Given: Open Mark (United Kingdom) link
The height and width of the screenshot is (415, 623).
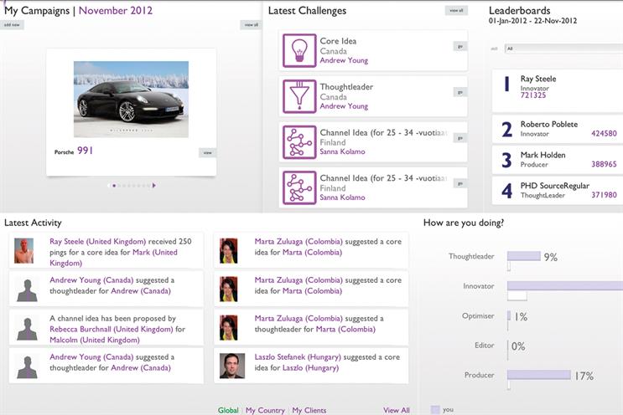Looking at the screenshot, I should click(x=113, y=258).
